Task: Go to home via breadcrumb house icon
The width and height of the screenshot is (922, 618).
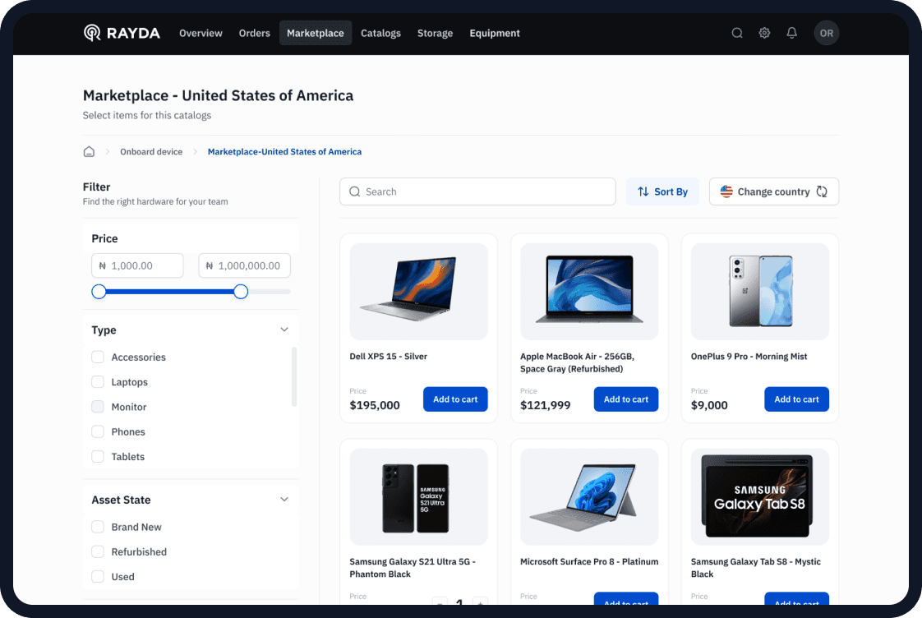Action: tap(89, 152)
